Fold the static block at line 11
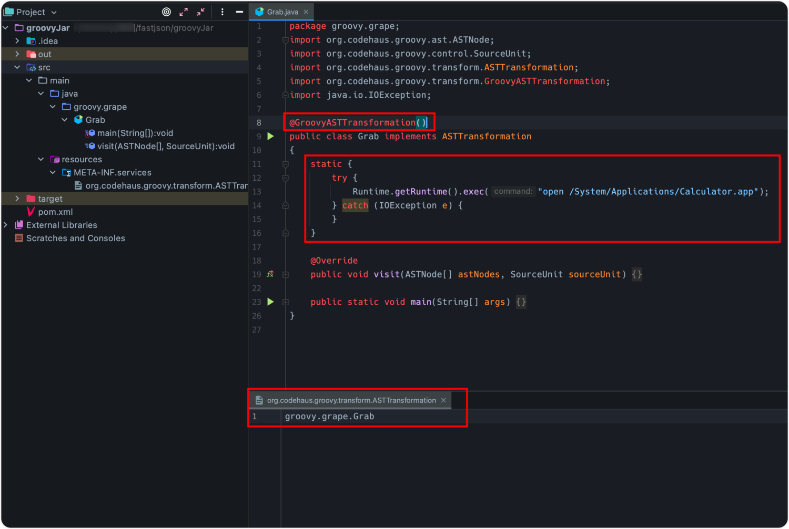 click(x=286, y=164)
